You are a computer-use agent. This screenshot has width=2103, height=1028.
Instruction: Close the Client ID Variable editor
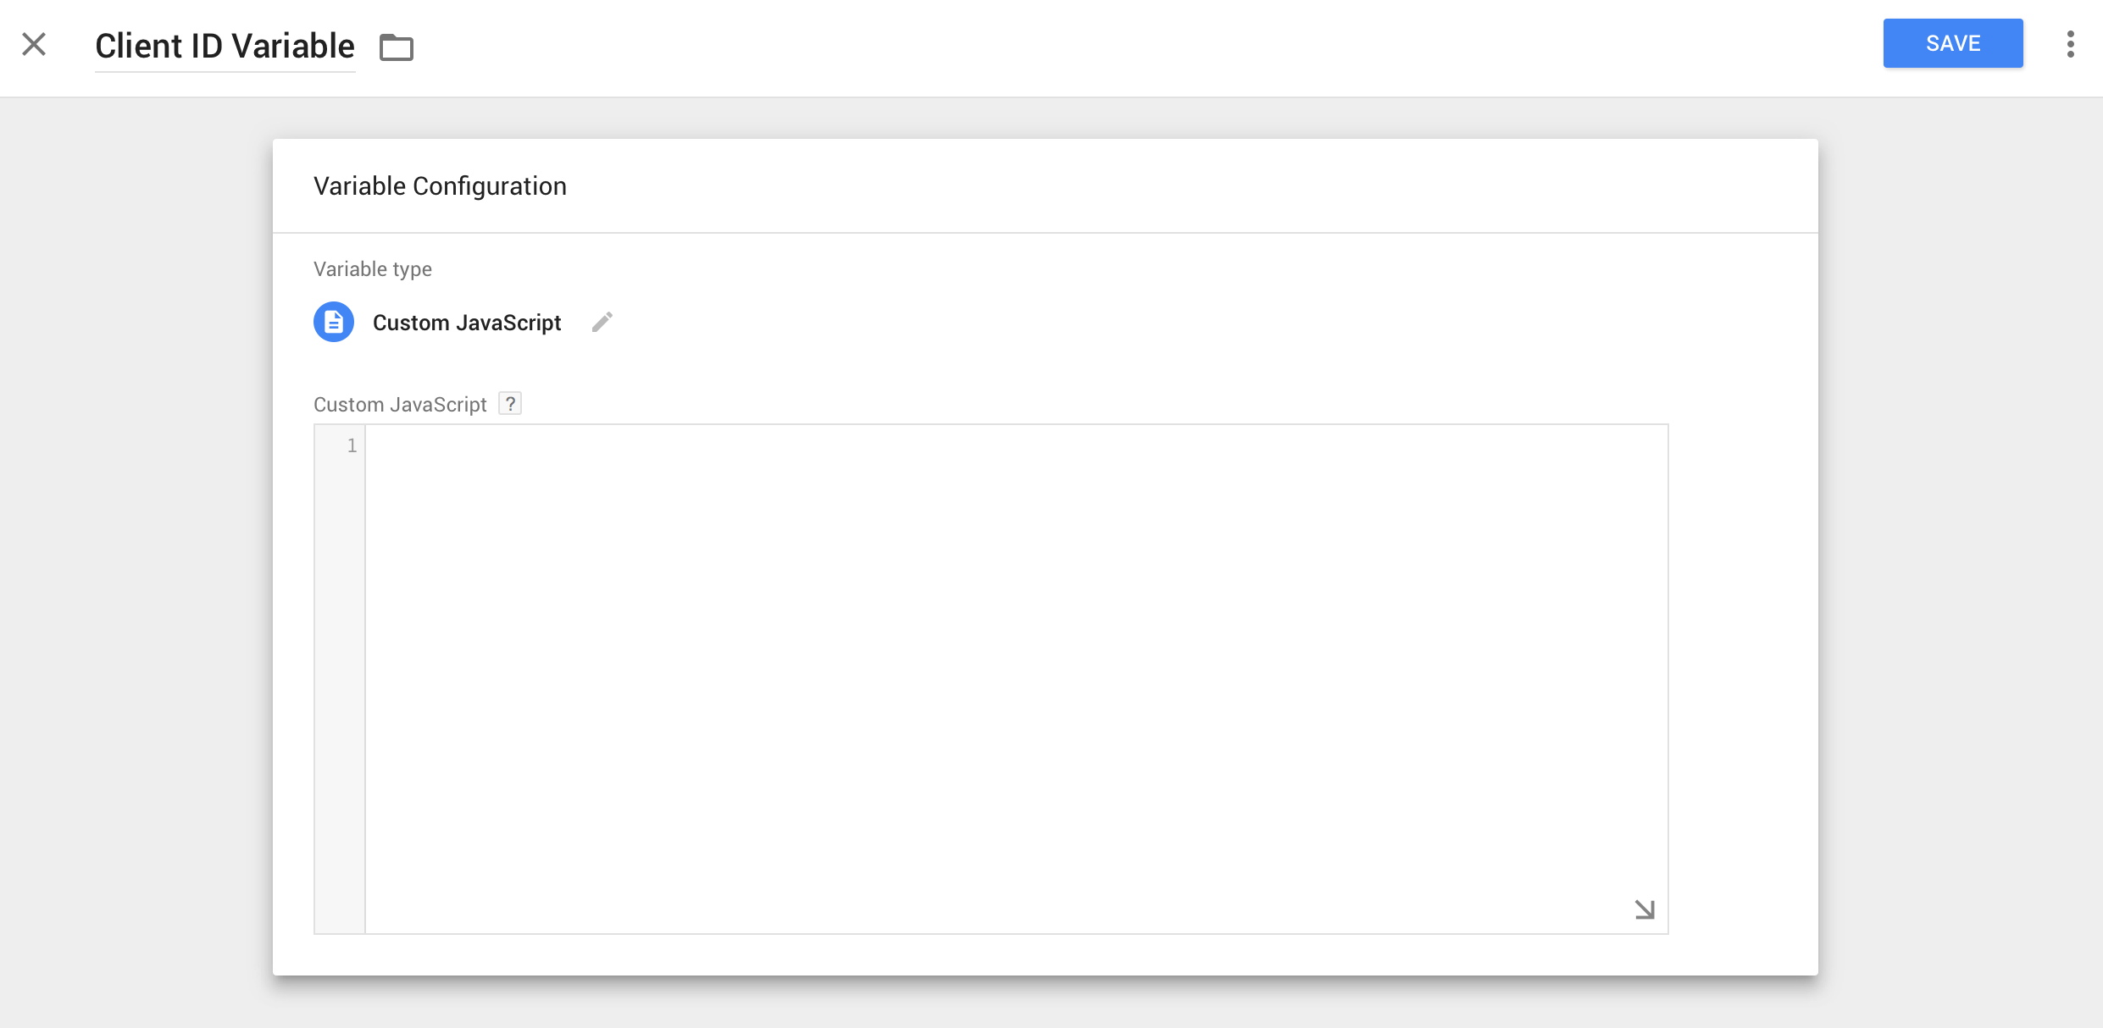[34, 44]
